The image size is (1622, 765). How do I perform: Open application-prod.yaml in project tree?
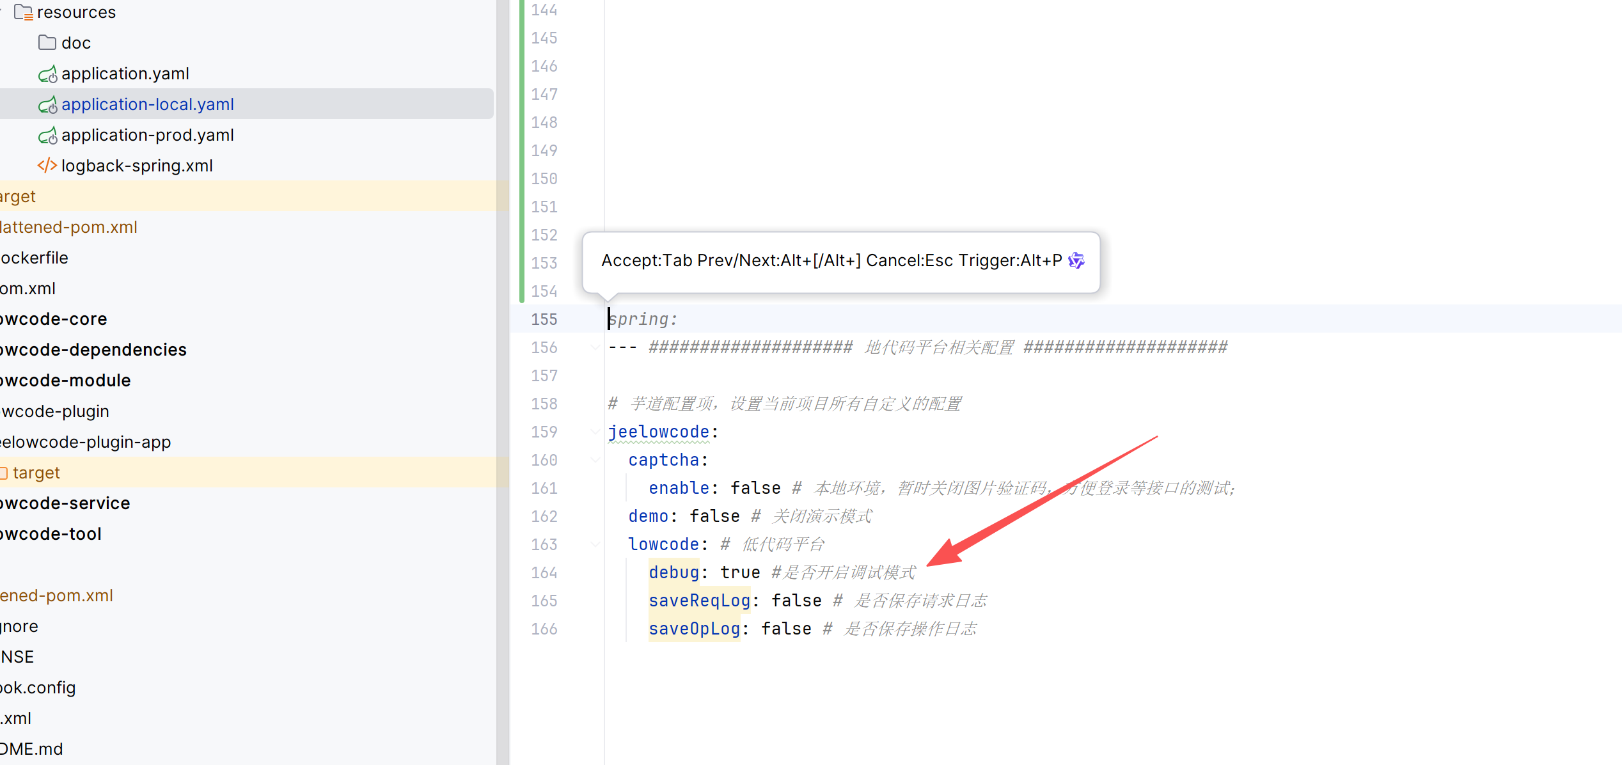[x=147, y=135]
